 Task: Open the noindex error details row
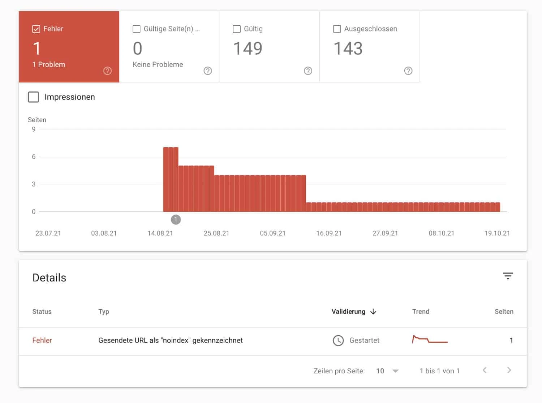click(171, 340)
